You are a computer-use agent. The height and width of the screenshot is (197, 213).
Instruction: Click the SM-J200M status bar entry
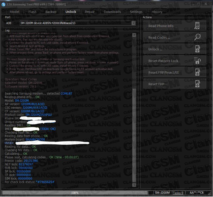[162, 193]
